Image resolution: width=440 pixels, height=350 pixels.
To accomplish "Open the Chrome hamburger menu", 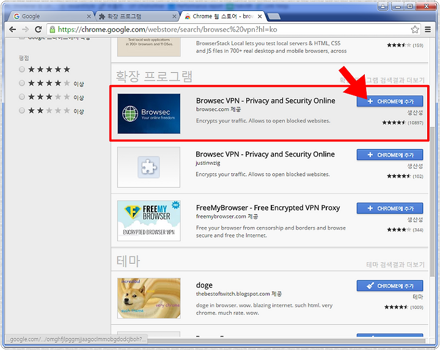I will coord(428,29).
